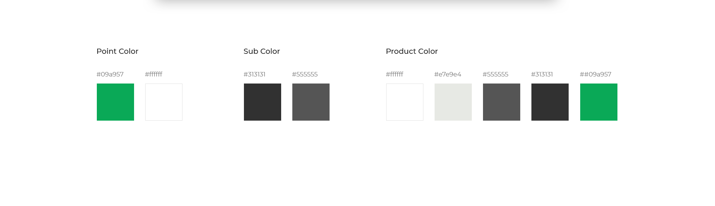
Task: Choose the gray #555555 Sub Color swatch
Action: (x=311, y=102)
